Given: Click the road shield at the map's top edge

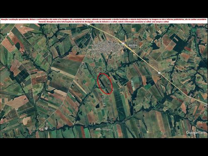Looking at the screenshot, I should (x=88, y=24).
